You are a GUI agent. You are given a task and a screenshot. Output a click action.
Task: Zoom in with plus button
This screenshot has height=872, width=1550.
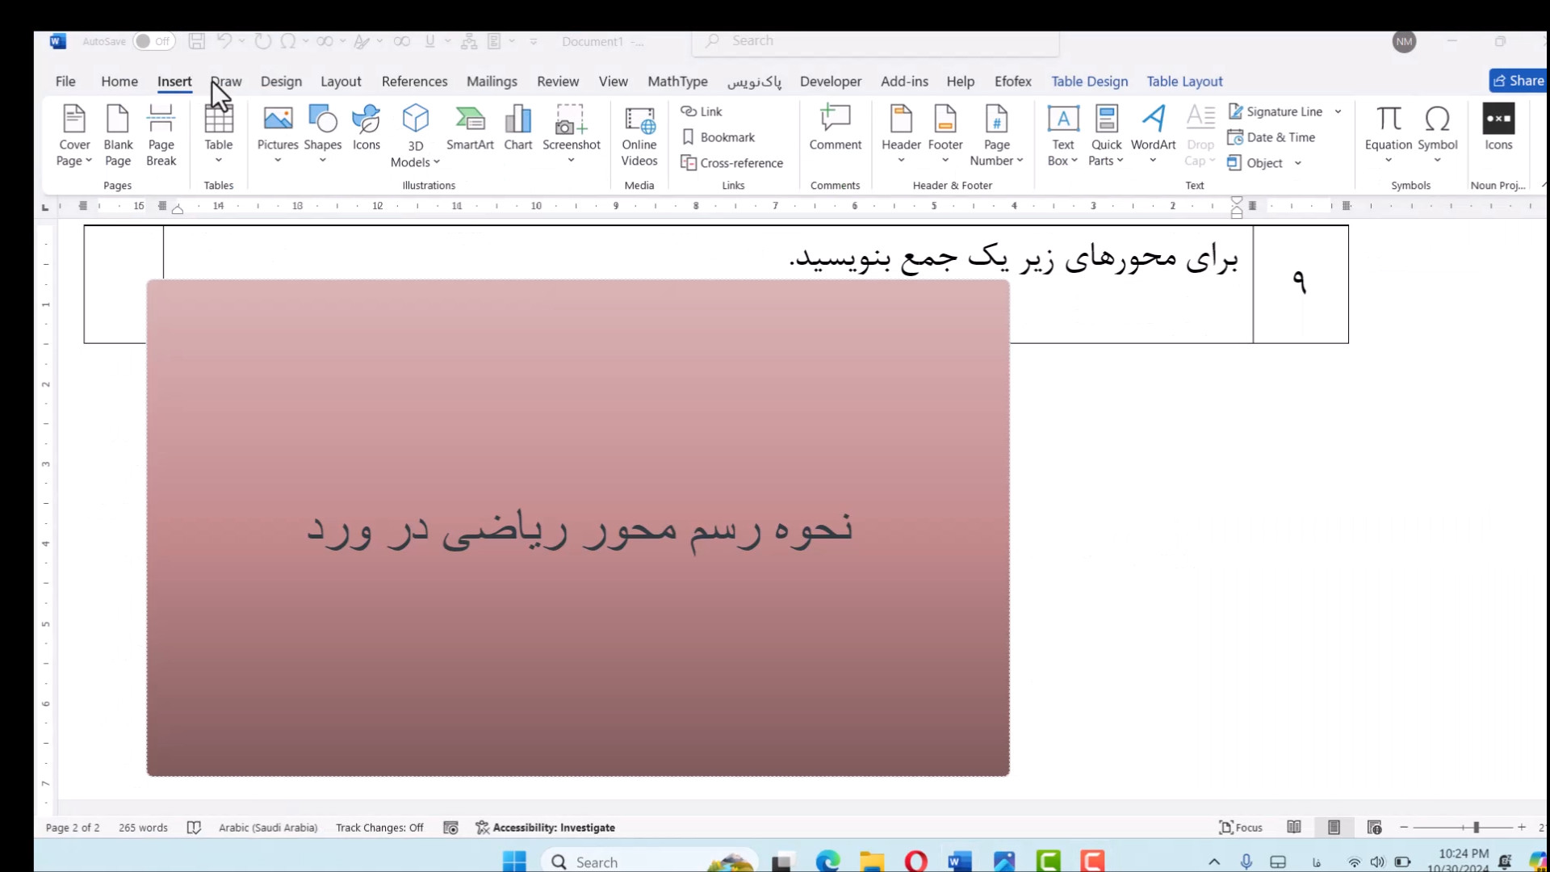pos(1522,828)
